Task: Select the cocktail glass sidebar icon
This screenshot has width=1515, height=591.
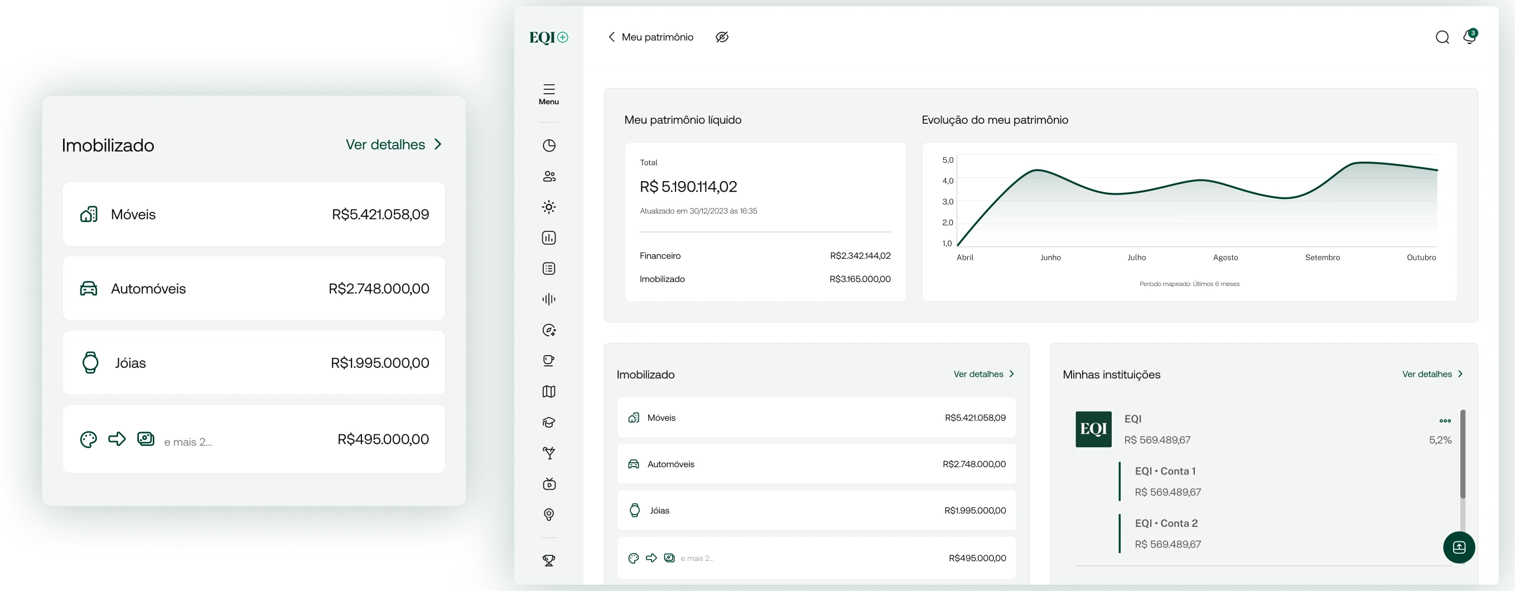Action: point(549,453)
